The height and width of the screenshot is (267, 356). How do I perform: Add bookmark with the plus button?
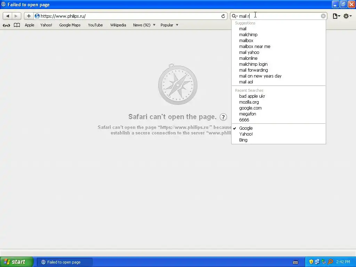point(29,16)
